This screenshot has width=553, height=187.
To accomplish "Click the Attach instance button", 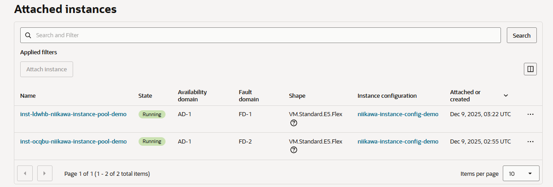I will click(47, 70).
